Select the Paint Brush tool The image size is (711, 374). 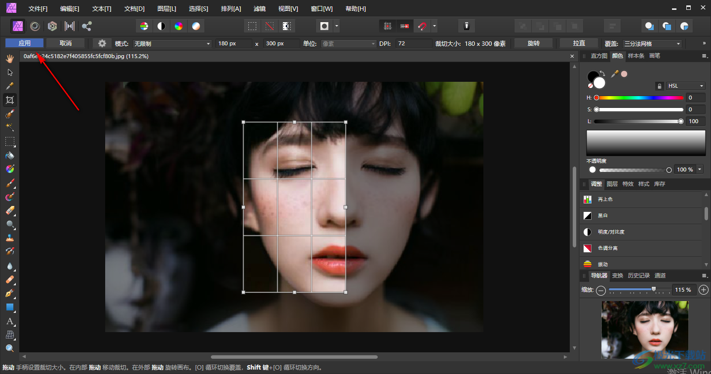[x=9, y=183]
